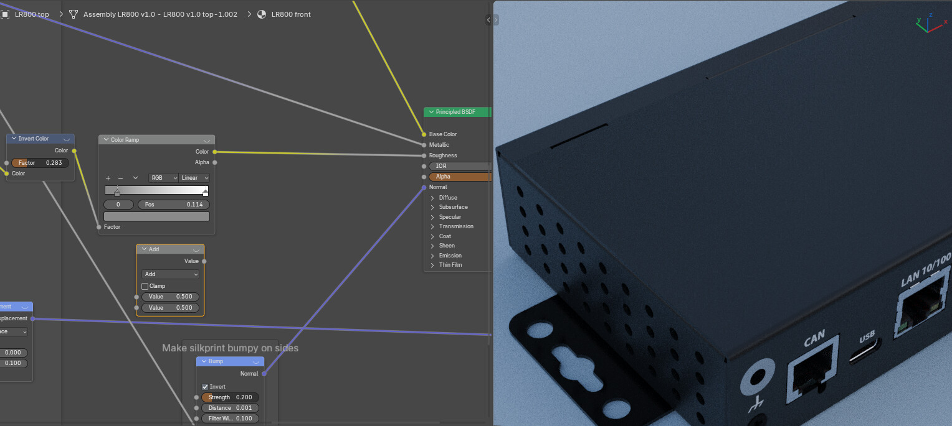The image size is (952, 426).
Task: Expand the Subsurface panel
Action: [x=432, y=207]
